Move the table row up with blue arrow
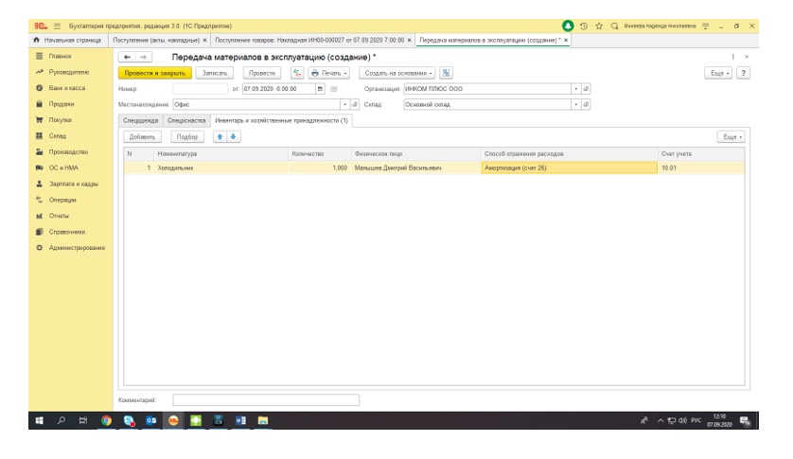793x459 pixels. (x=220, y=137)
